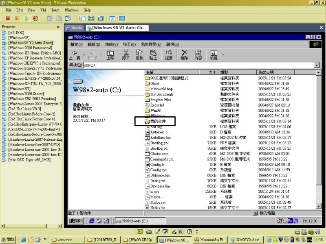Click the Revert to Snapshot icon

(x=59, y=18)
